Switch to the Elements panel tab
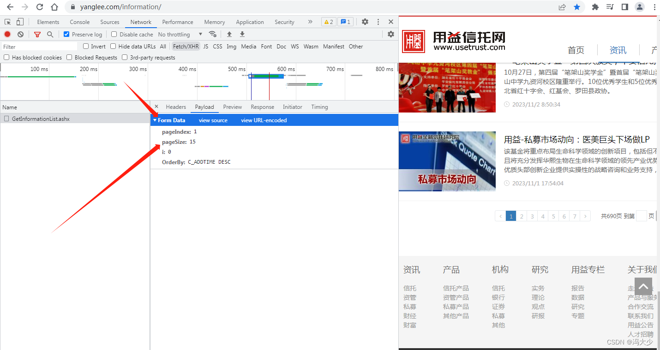The height and width of the screenshot is (350, 660). coord(48,22)
